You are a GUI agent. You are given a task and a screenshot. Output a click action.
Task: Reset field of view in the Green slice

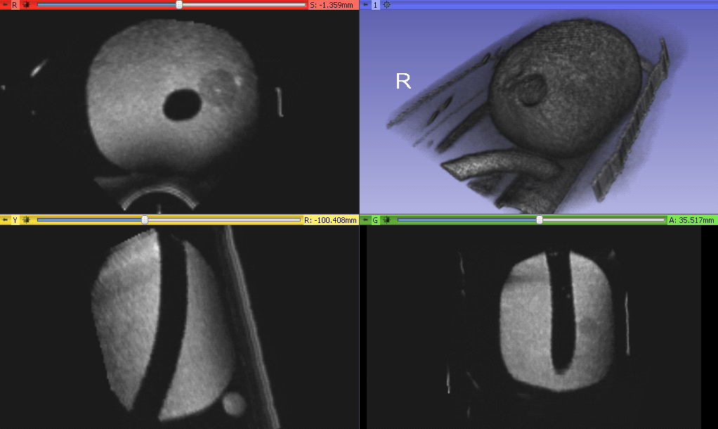[387, 220]
